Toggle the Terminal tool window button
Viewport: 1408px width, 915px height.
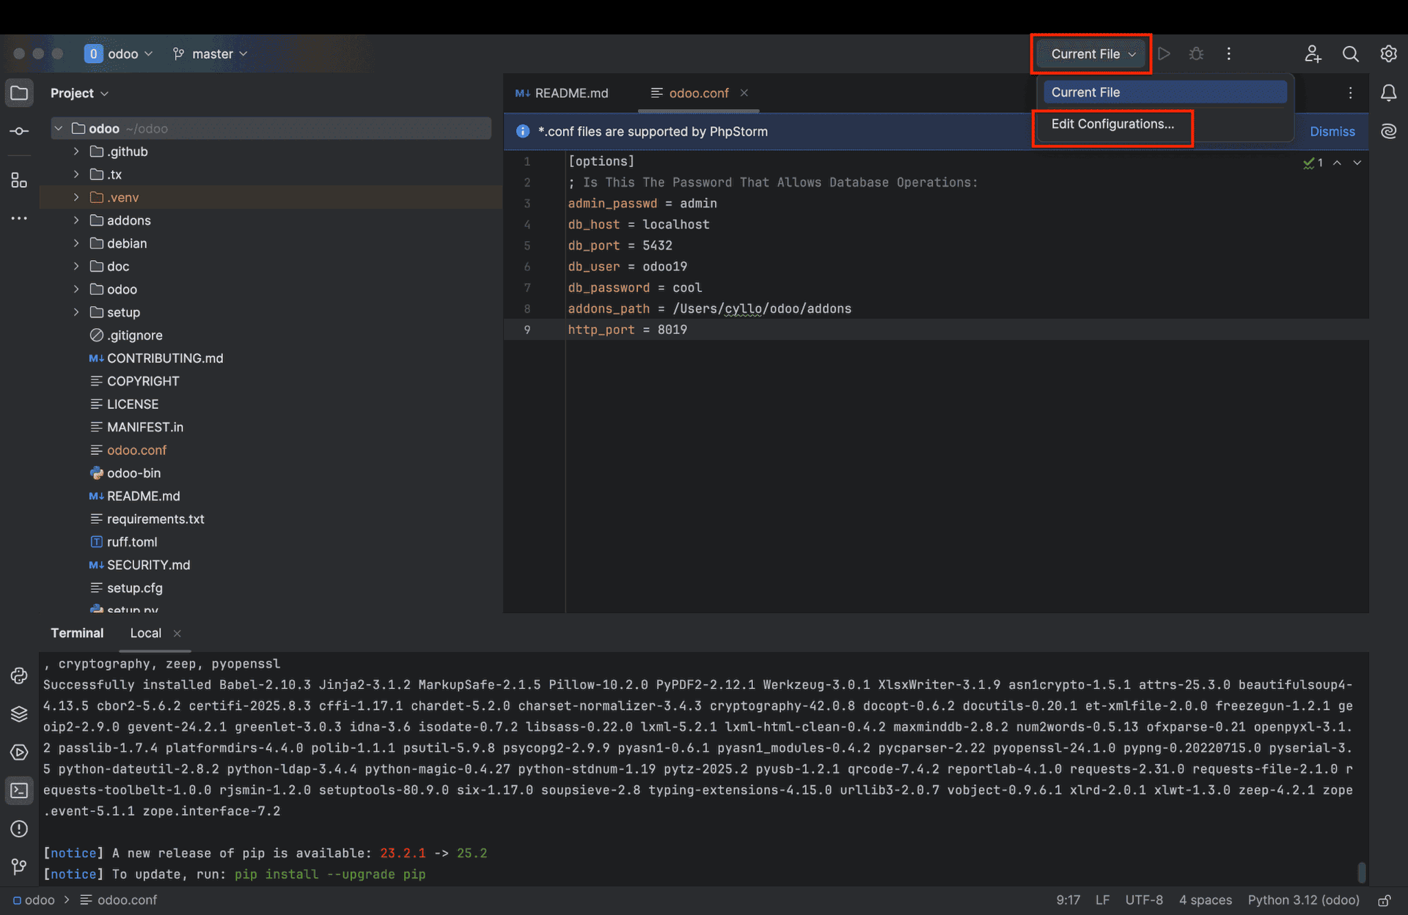[19, 790]
